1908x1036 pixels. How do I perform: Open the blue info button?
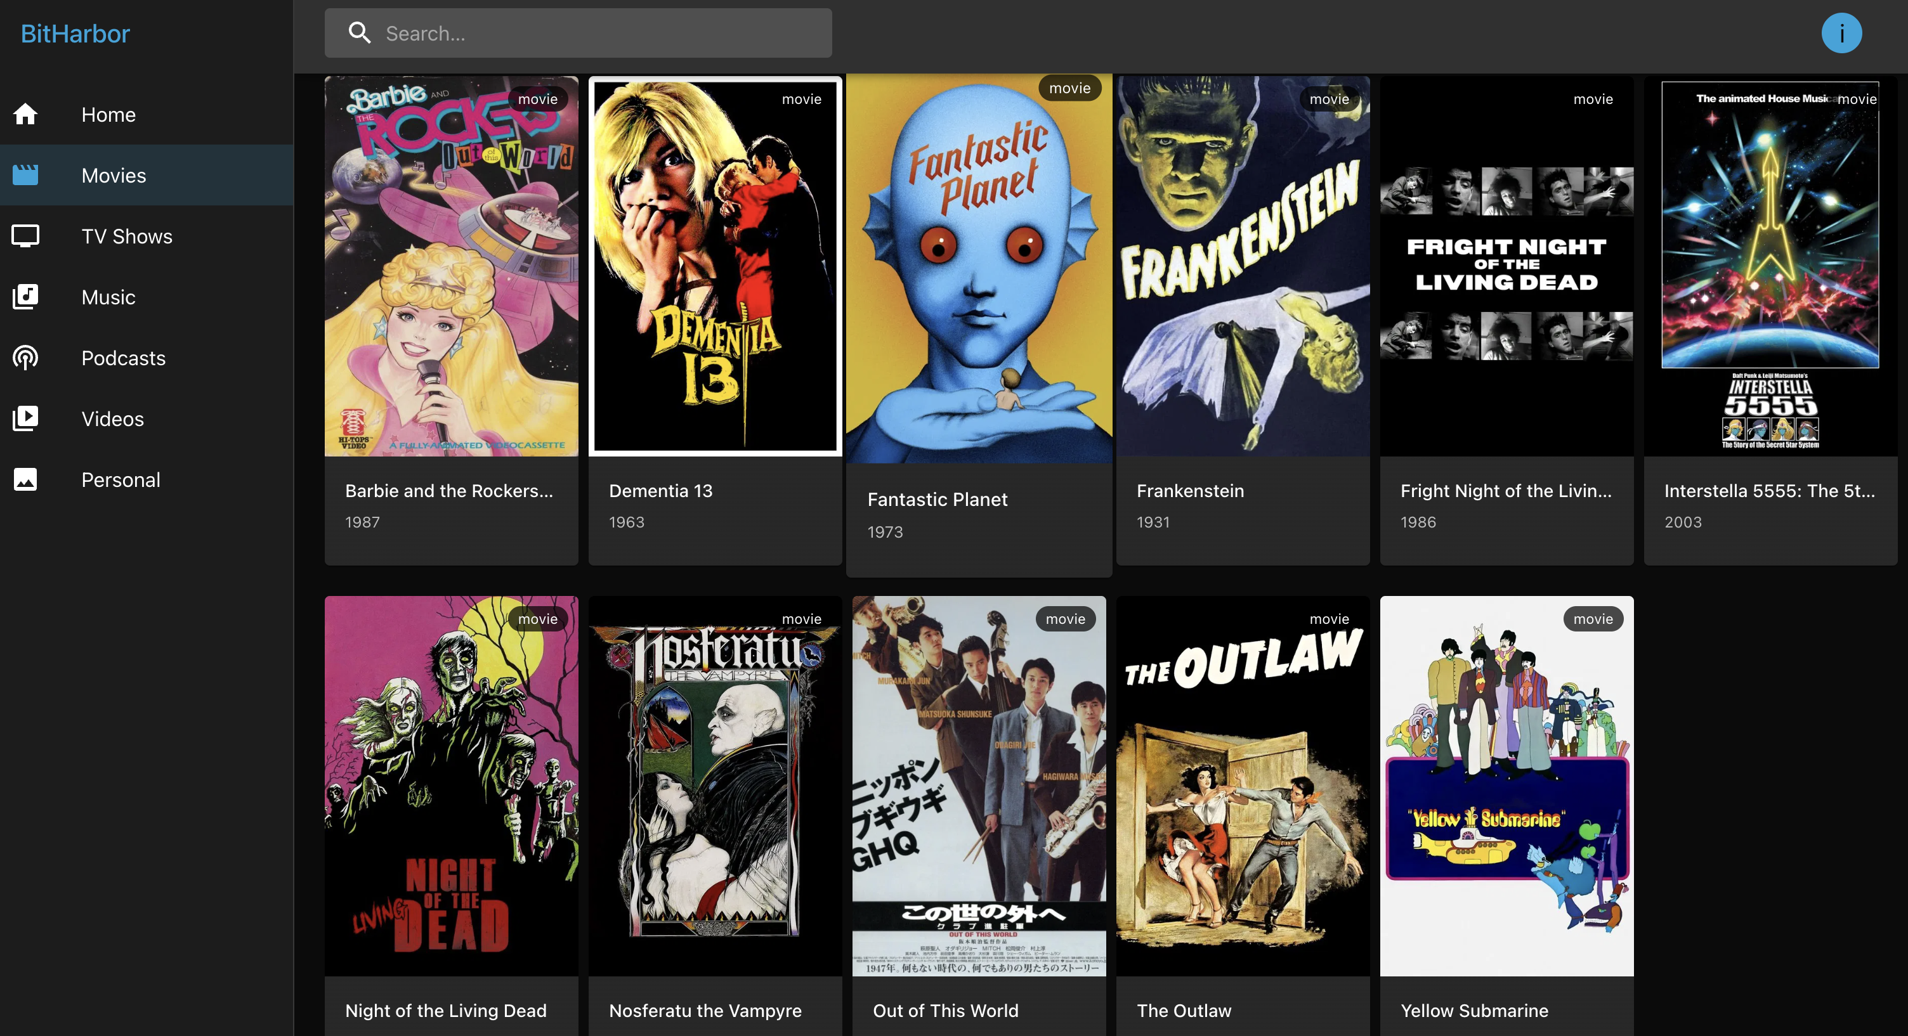(x=1841, y=34)
